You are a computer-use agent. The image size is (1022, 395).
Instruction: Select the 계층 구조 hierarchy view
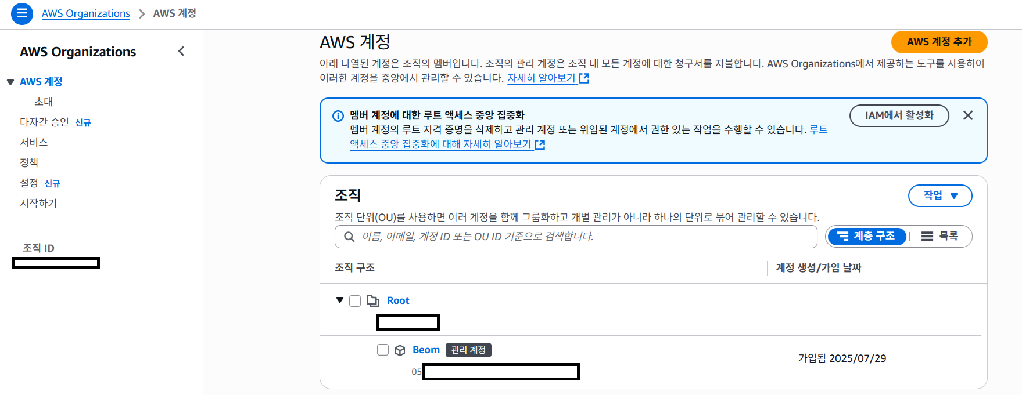pos(866,236)
